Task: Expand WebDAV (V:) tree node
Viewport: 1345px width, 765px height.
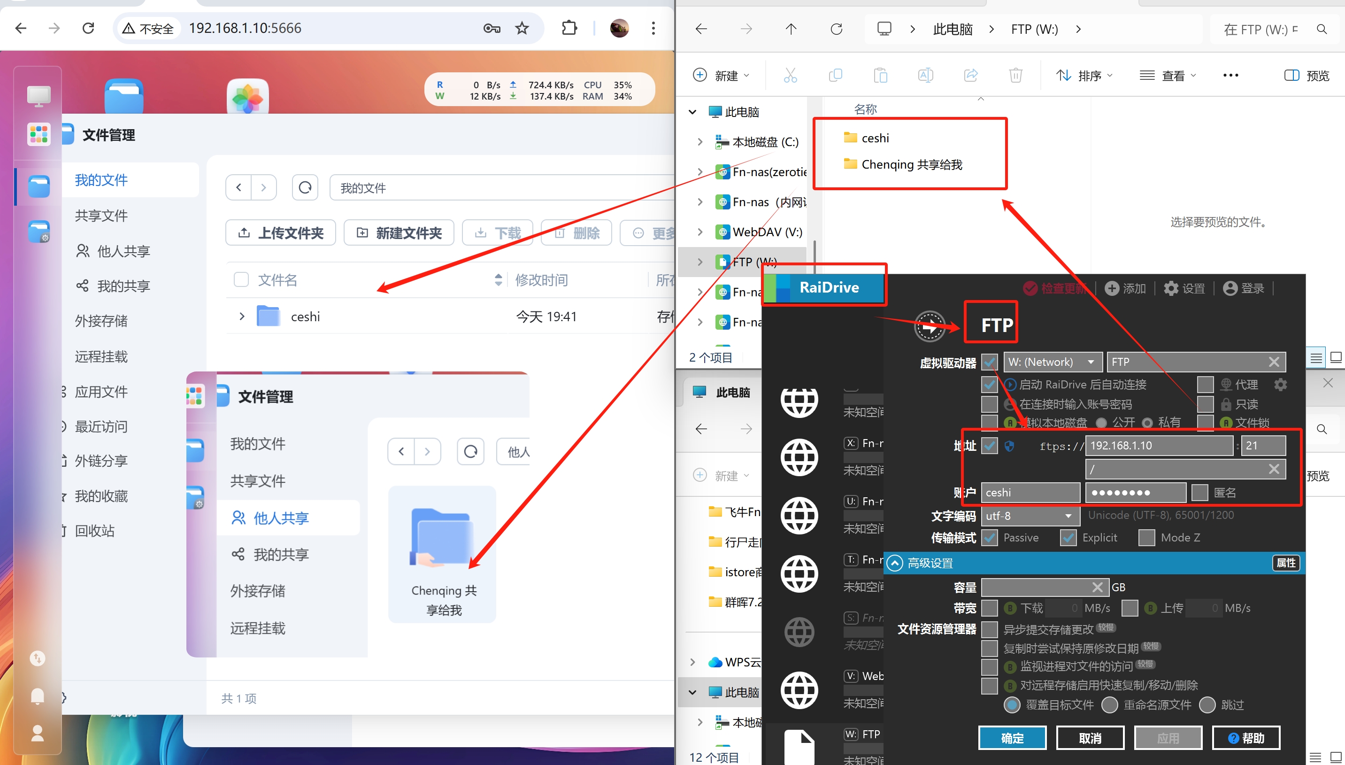Action: point(700,232)
